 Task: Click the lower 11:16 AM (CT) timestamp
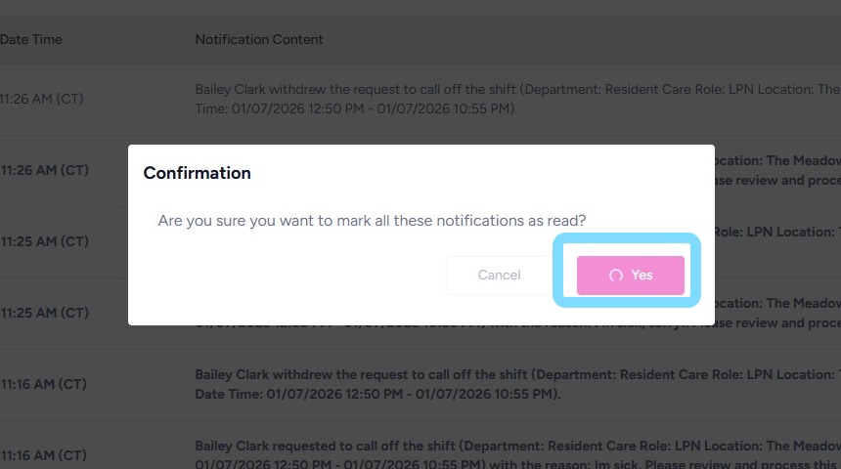pyautogui.click(x=44, y=455)
